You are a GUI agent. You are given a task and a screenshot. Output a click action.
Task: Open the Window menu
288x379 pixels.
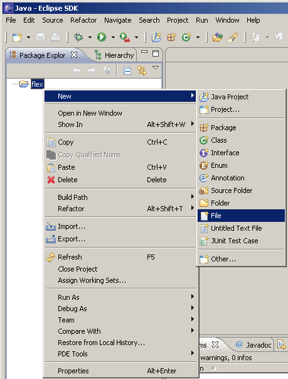click(x=228, y=20)
